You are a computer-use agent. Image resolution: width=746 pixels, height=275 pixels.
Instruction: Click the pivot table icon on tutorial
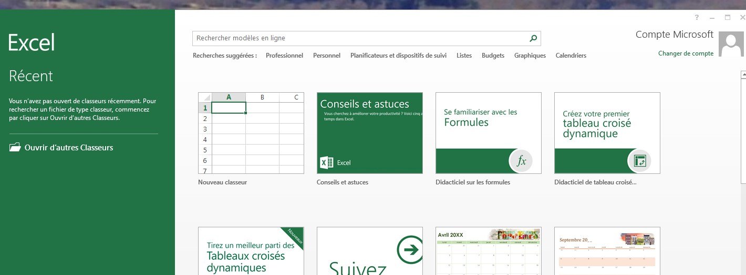click(639, 161)
